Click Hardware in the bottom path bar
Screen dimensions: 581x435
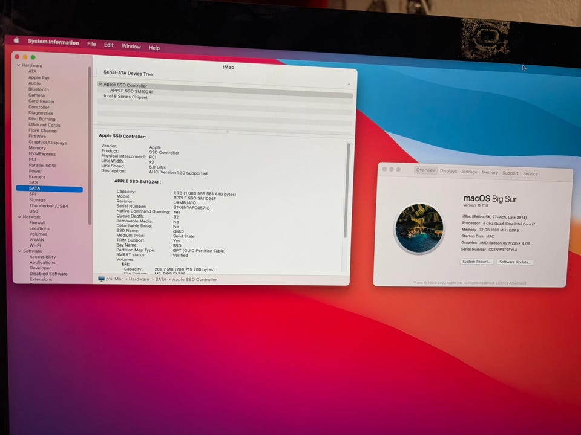[139, 279]
